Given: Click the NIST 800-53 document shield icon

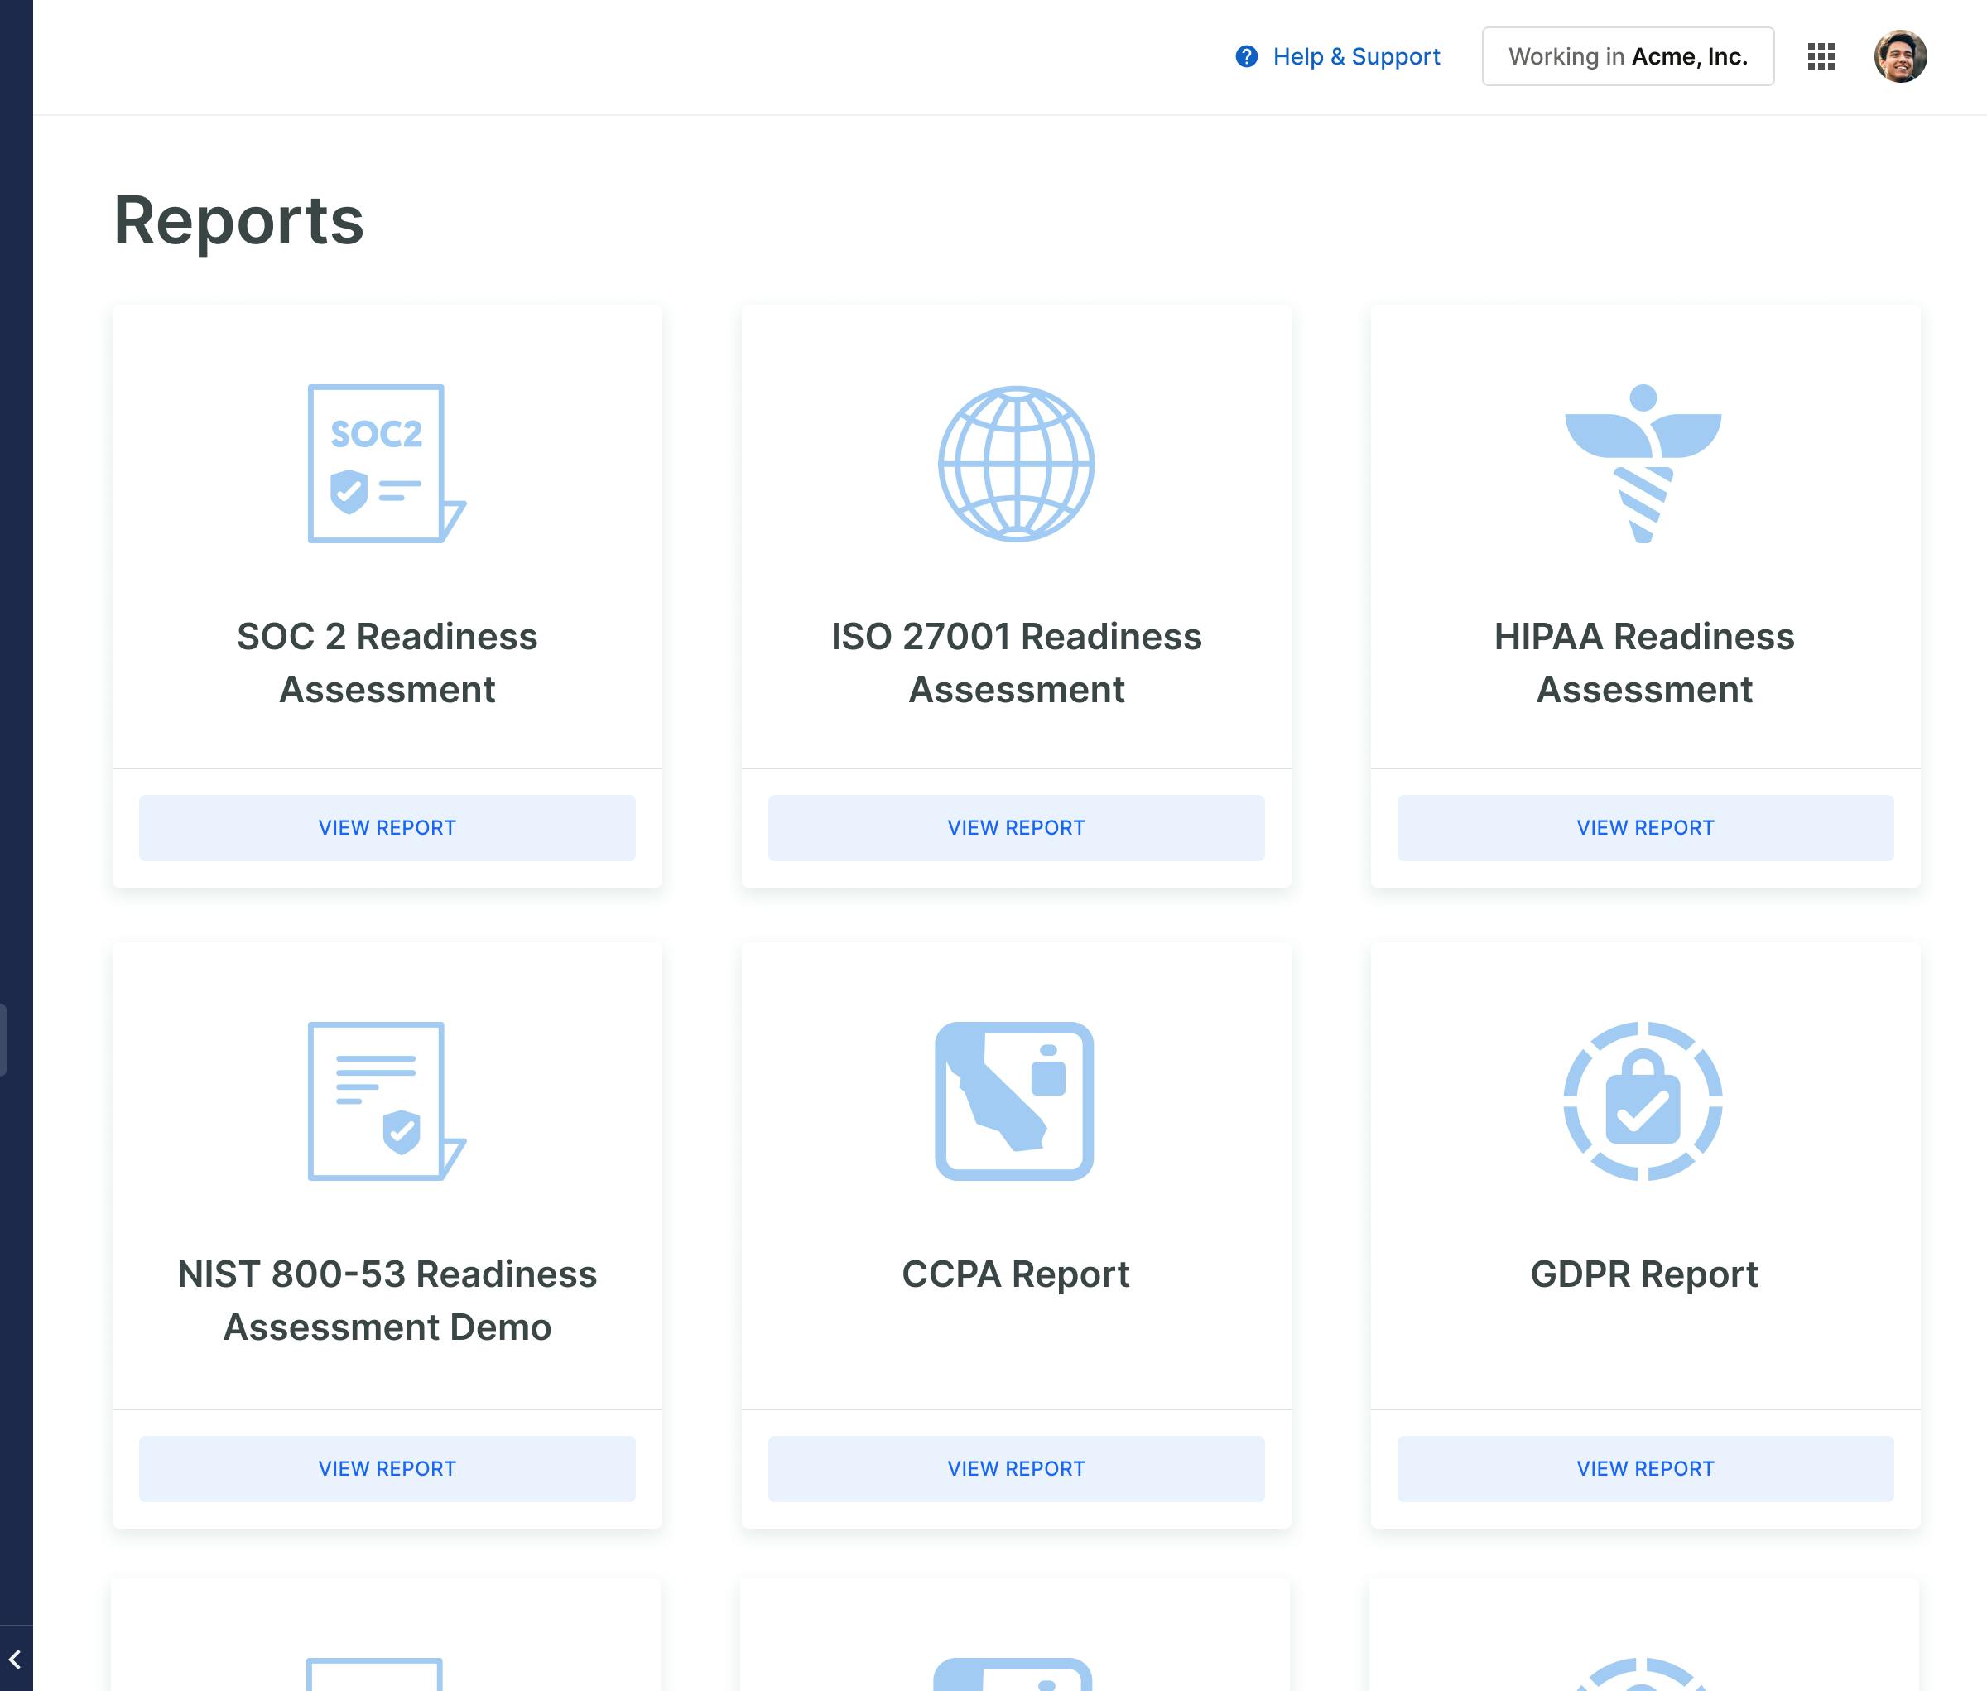Looking at the screenshot, I should coord(385,1101).
